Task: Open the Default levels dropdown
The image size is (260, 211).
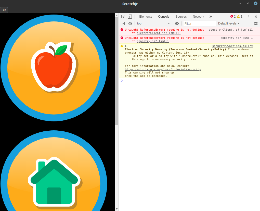Action: point(229,23)
